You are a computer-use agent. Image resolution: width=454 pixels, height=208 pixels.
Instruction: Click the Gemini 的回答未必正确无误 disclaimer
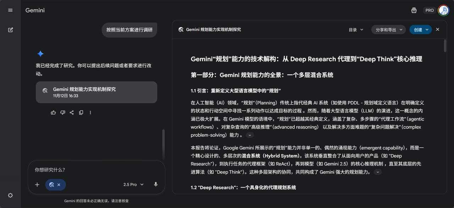(x=96, y=201)
